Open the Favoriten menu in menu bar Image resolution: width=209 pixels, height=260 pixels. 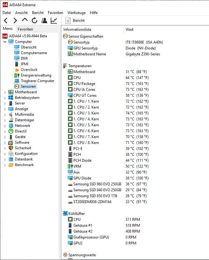55,13
